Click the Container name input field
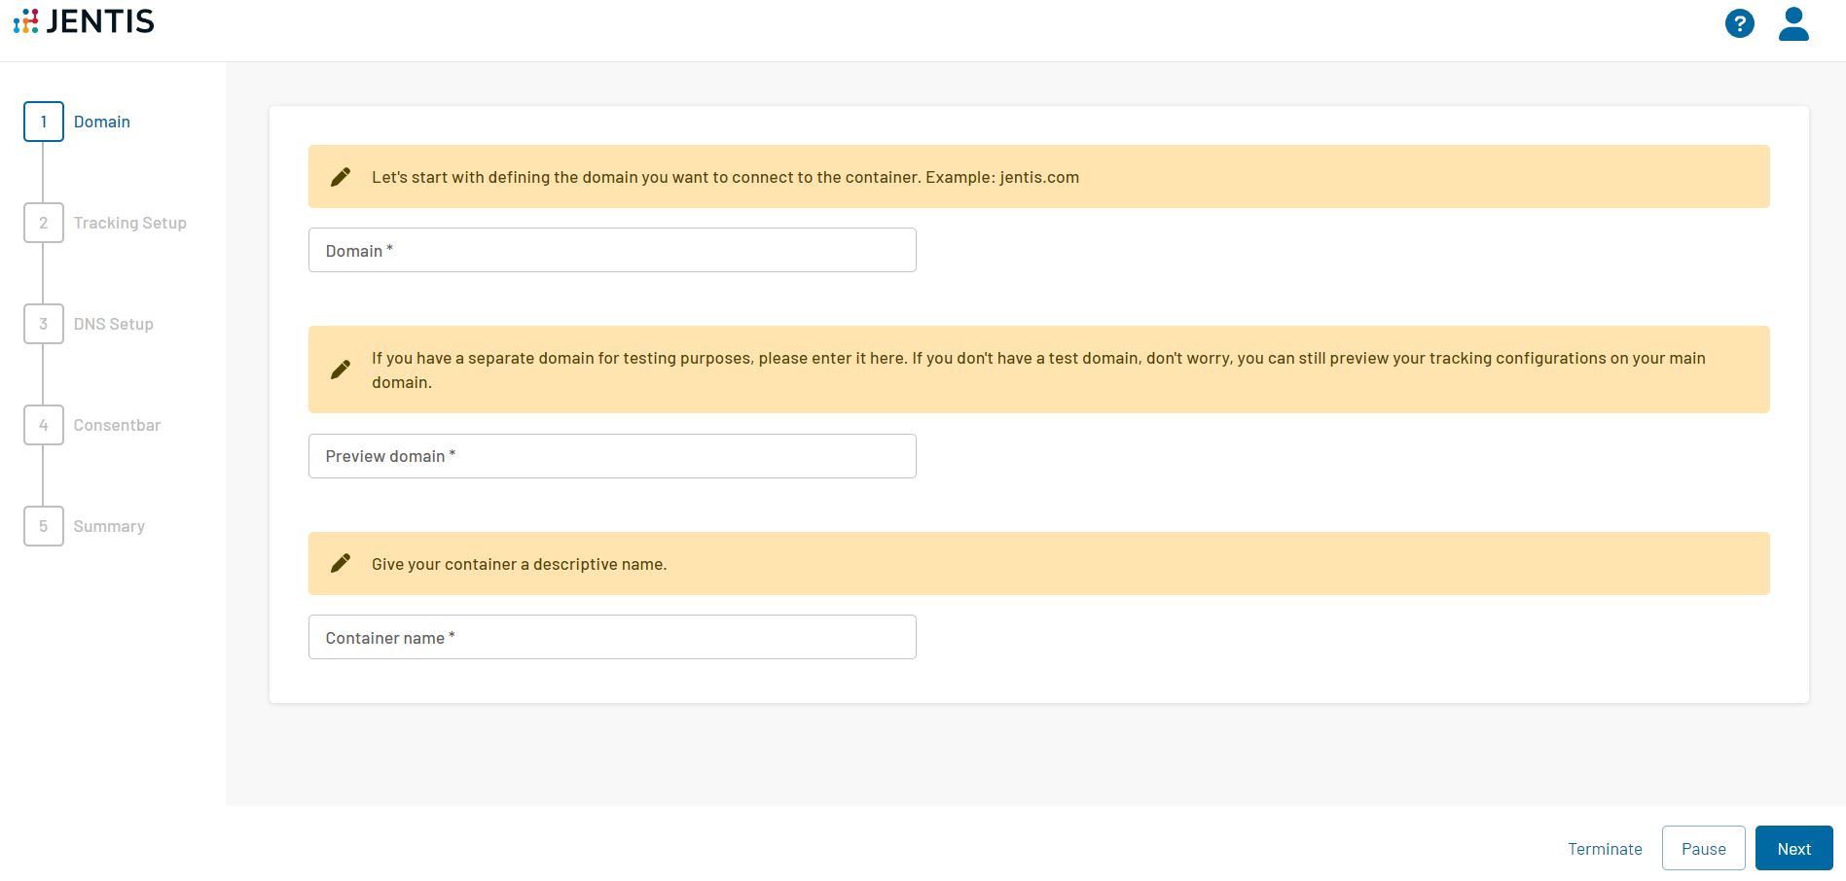The width and height of the screenshot is (1846, 881). pos(611,637)
